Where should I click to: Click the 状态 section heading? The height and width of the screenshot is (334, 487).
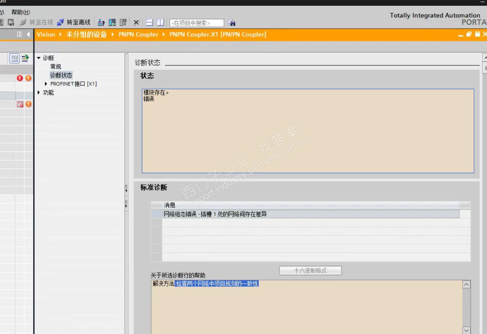point(147,76)
